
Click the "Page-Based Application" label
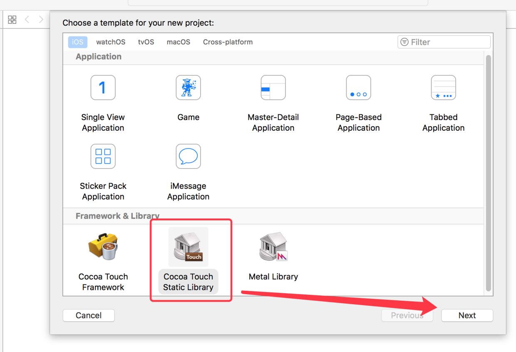(x=358, y=122)
